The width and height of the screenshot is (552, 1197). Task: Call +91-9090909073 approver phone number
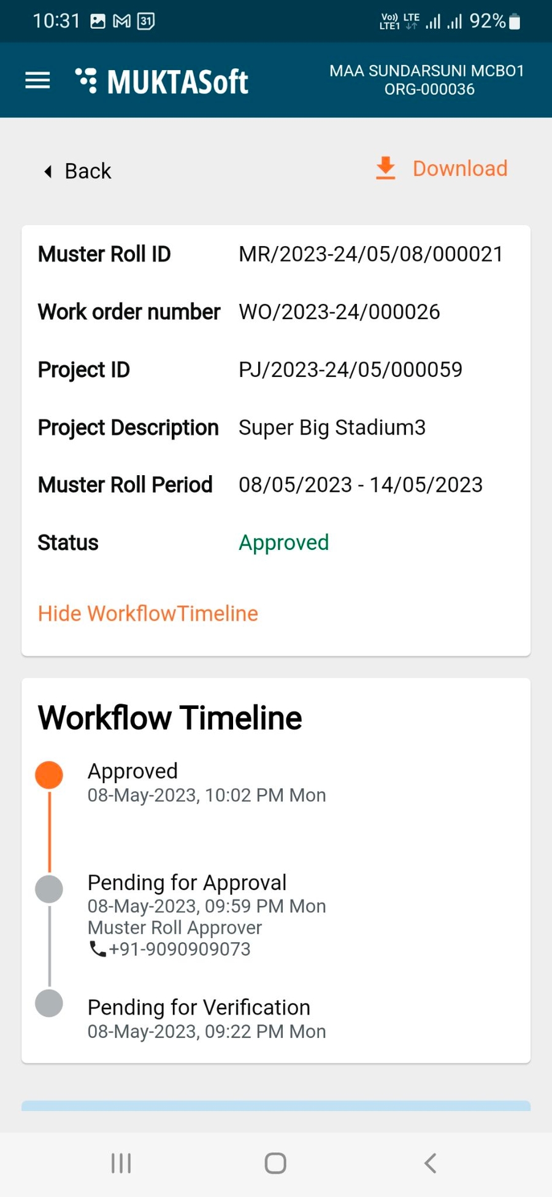click(180, 949)
